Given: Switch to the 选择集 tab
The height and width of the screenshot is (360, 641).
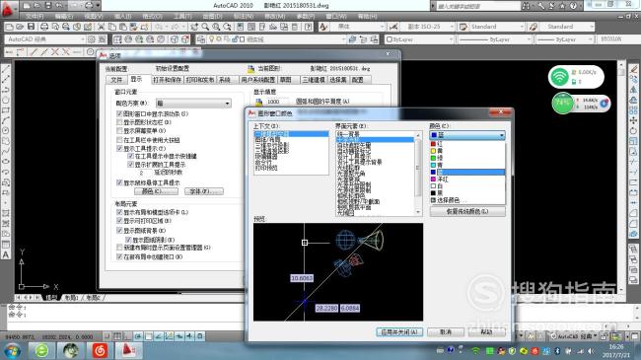Looking at the screenshot, I should point(338,80).
